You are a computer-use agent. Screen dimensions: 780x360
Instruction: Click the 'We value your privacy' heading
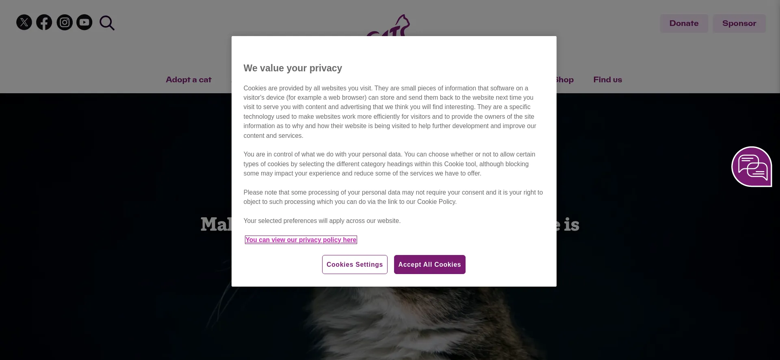(x=292, y=68)
